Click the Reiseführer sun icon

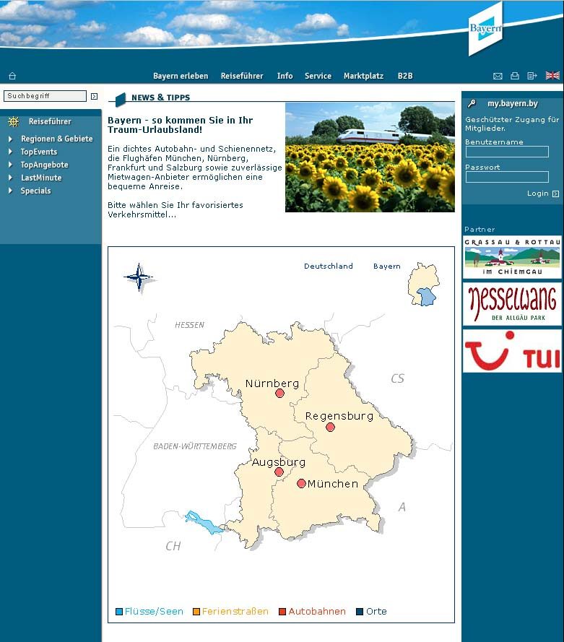pos(14,121)
